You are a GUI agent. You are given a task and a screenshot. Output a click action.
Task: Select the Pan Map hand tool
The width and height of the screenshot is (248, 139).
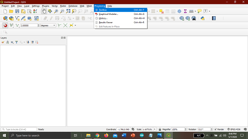pyautogui.click(x=44, y=11)
